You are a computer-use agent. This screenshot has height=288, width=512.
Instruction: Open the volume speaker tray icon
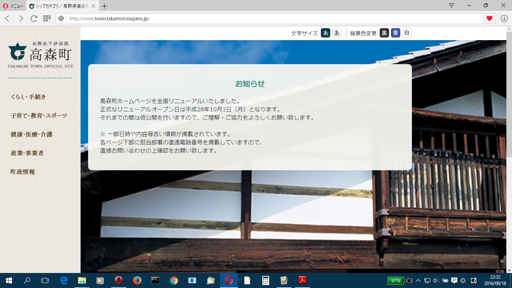[x=436, y=280]
